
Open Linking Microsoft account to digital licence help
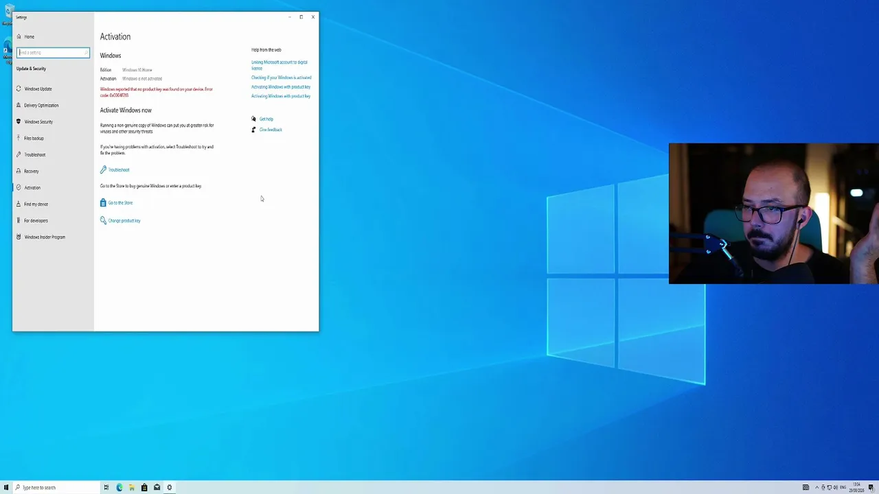pos(279,65)
